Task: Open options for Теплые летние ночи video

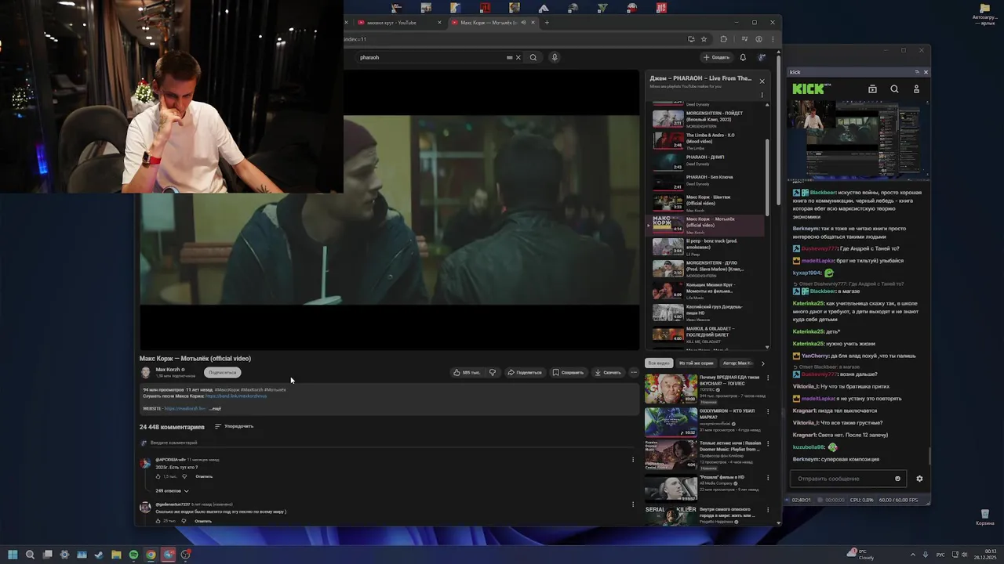Action: click(768, 444)
